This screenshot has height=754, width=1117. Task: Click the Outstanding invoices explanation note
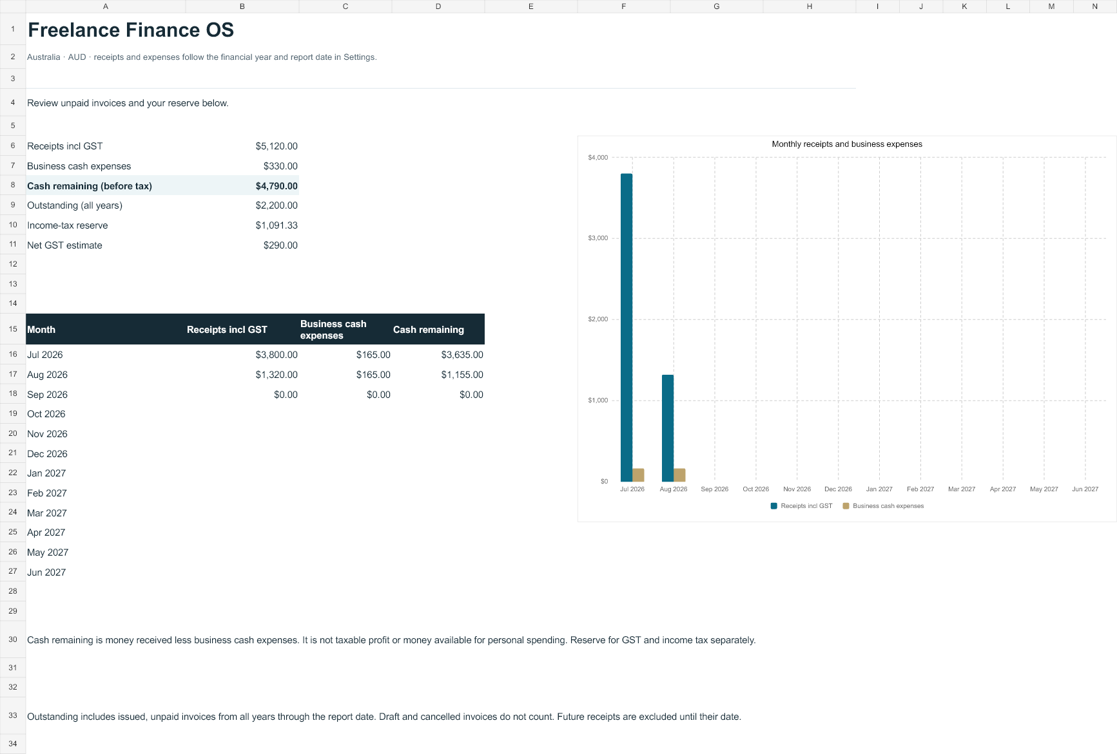click(384, 717)
